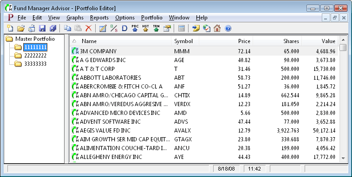Select the ABBOTT LABORATORIES row
352x177 pixels.
(x=204, y=77)
